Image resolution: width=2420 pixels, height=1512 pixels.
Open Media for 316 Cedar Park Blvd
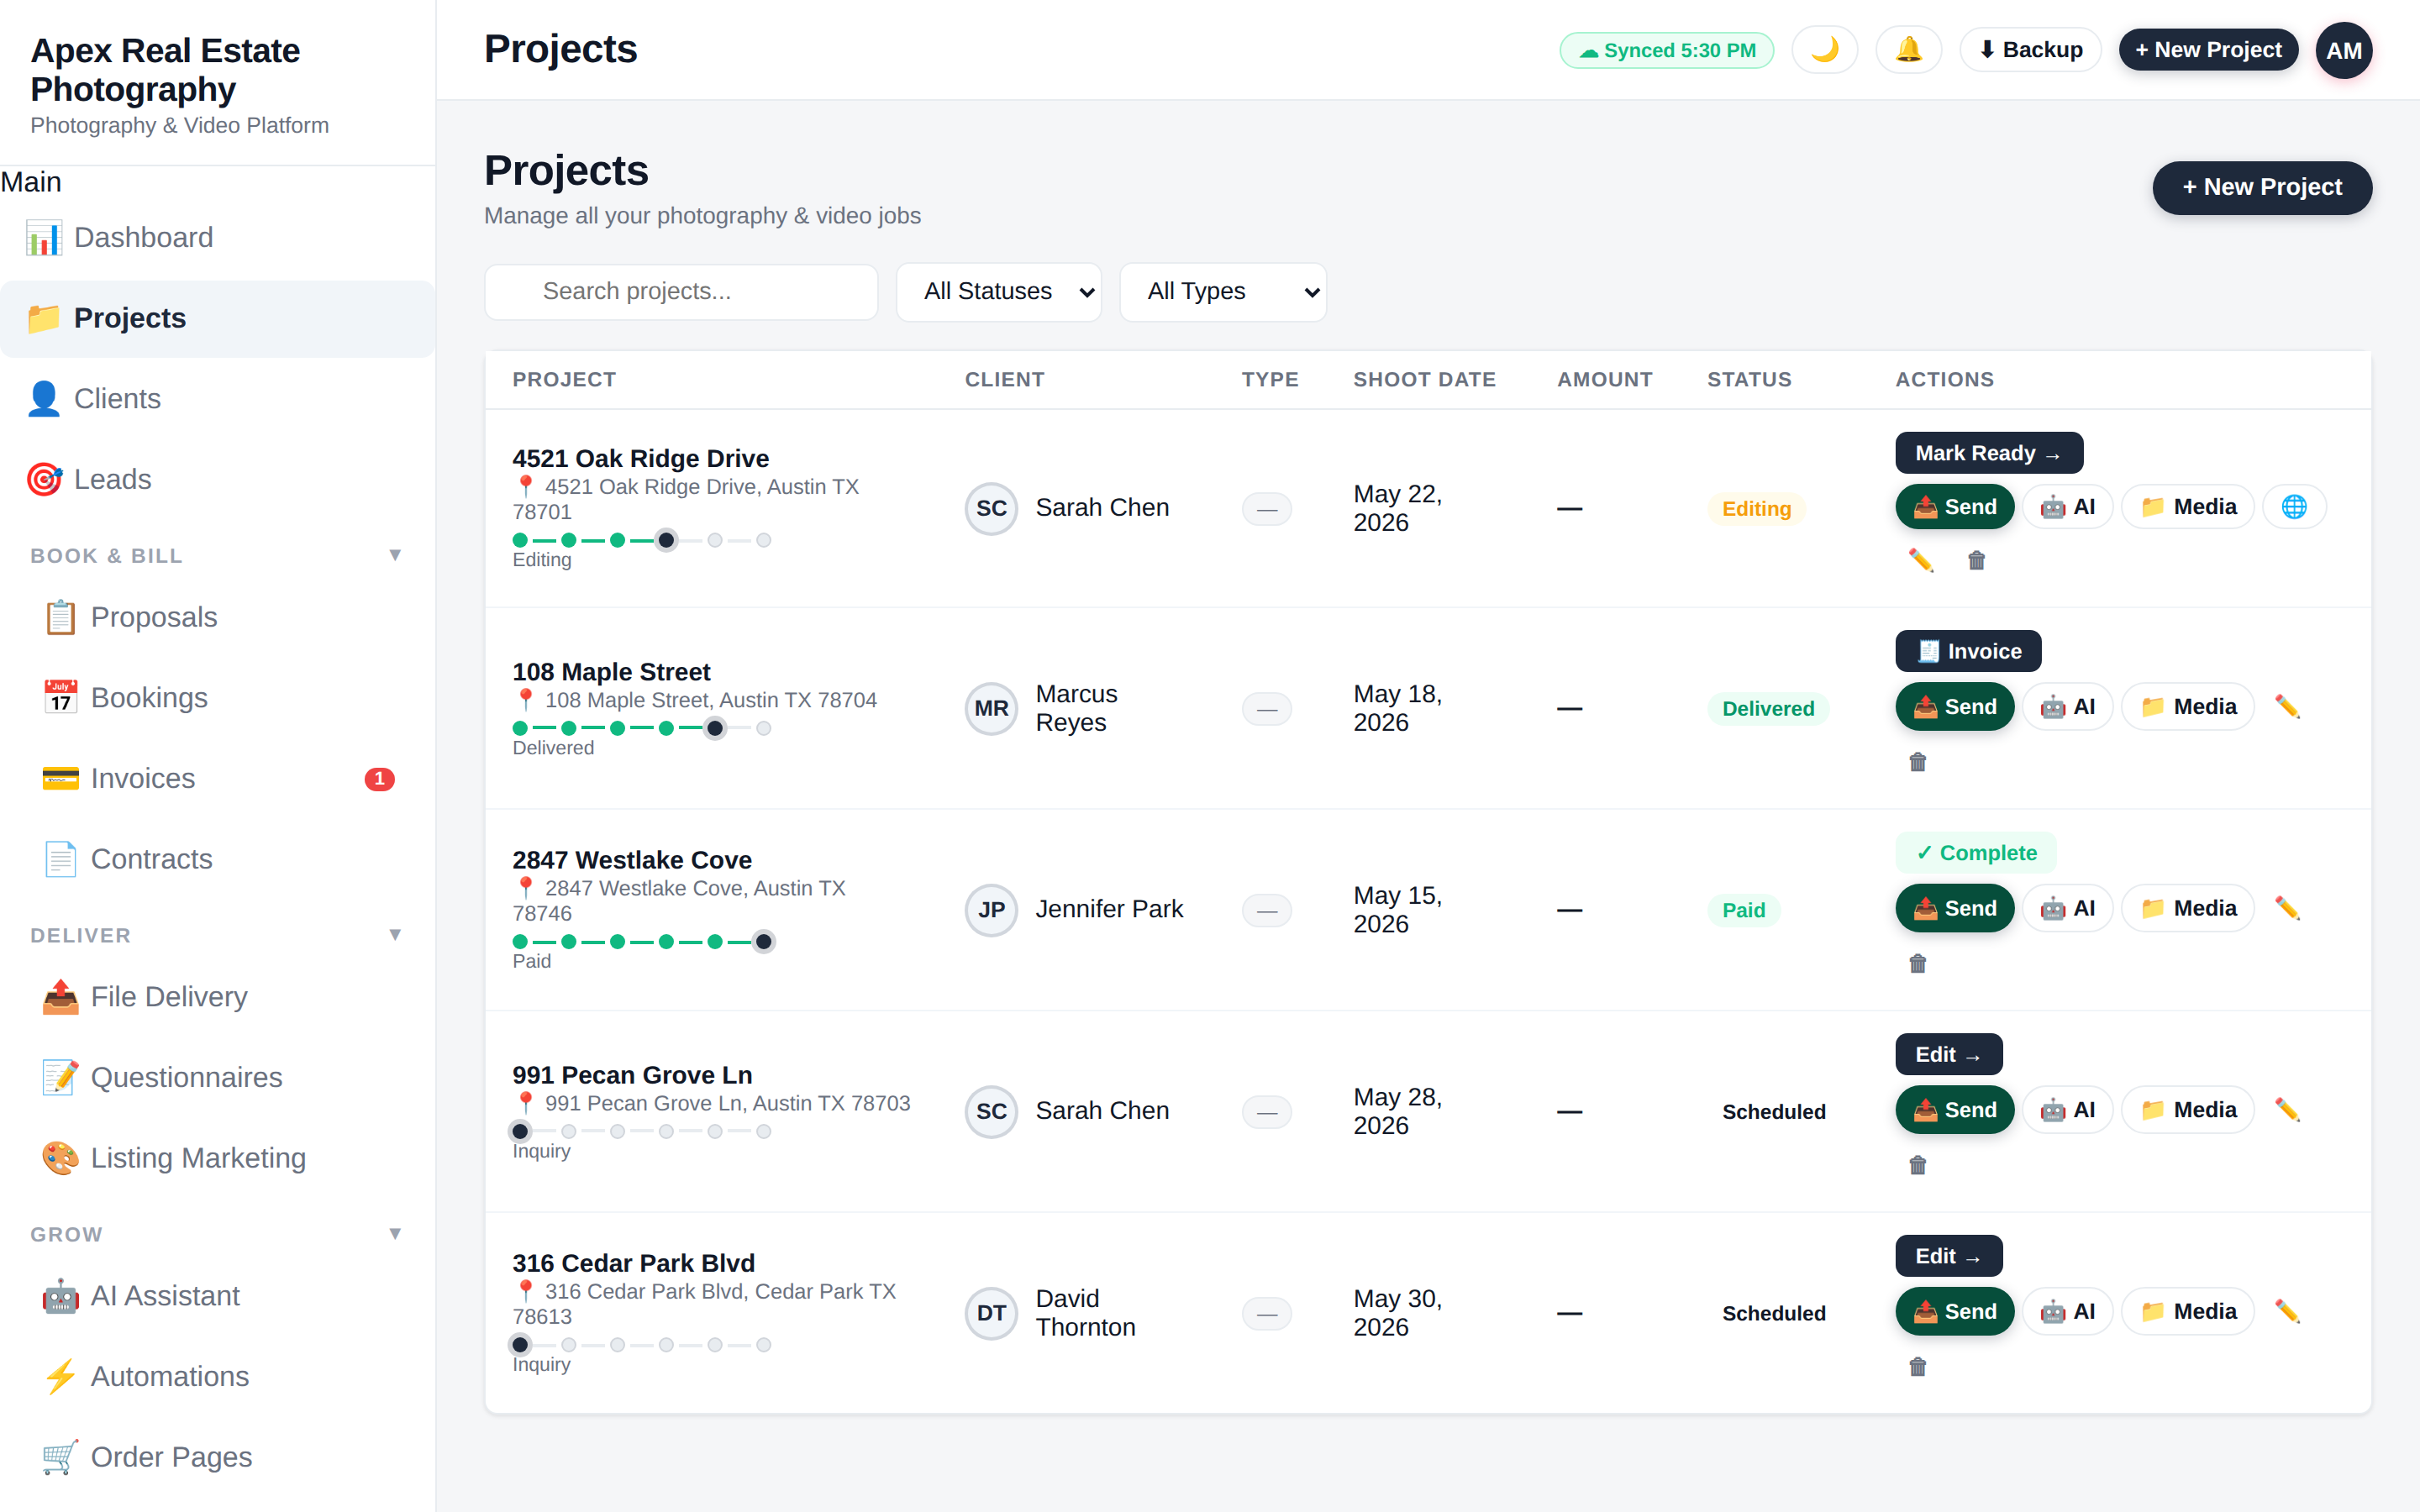click(2187, 1311)
